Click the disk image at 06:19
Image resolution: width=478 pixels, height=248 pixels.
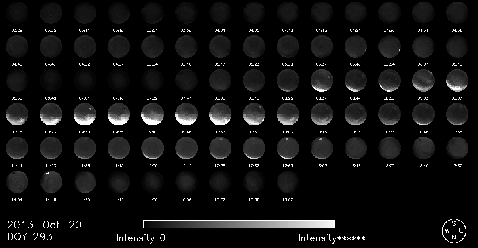point(457,47)
